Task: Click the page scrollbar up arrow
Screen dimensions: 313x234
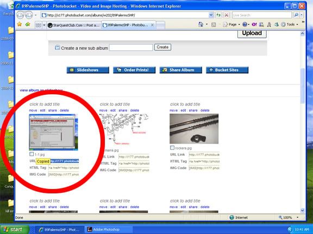Action: pyautogui.click(x=303, y=34)
